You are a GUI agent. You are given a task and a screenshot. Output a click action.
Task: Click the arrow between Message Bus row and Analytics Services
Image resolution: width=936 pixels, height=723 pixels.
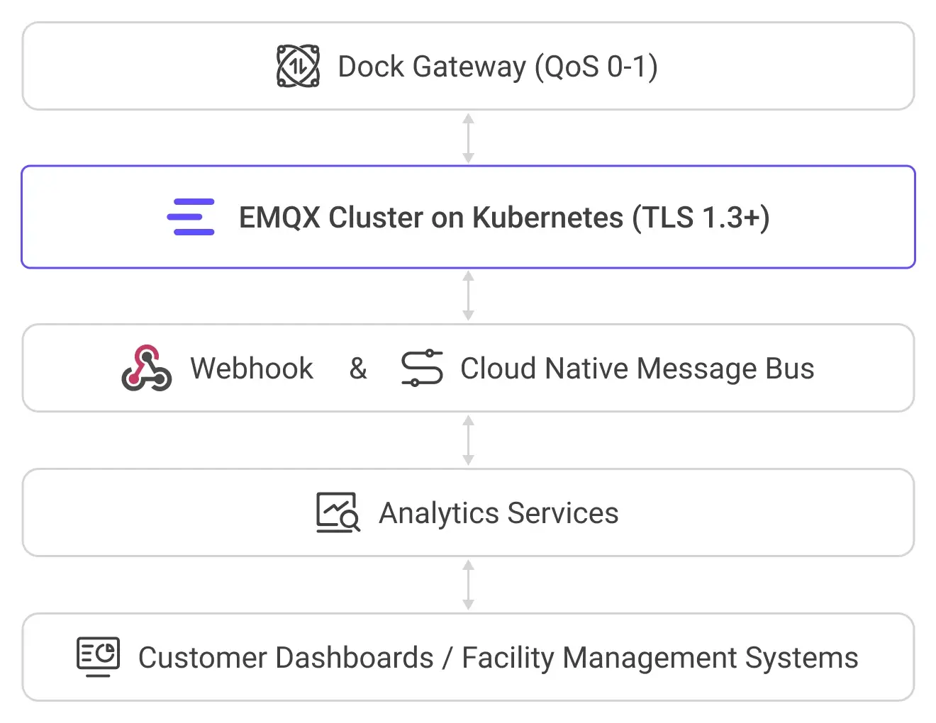pyautogui.click(x=468, y=440)
